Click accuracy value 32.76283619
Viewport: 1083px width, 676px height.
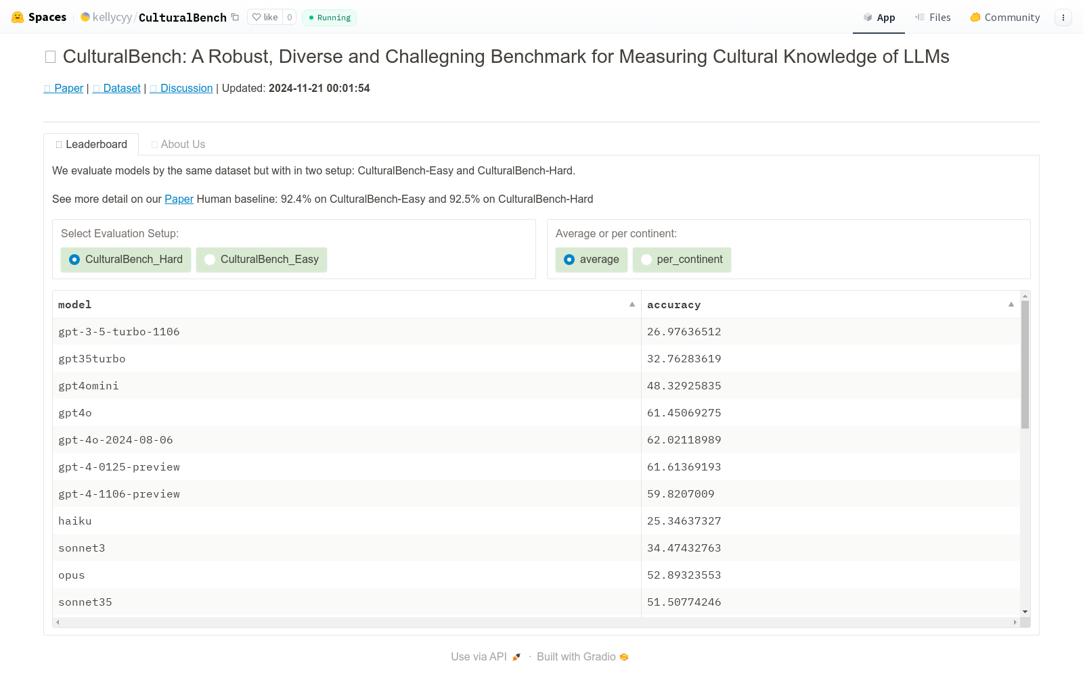click(x=684, y=359)
